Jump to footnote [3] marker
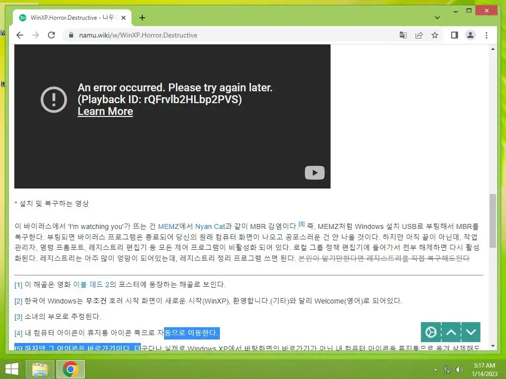Image resolution: width=506 pixels, height=379 pixels. 18,317
